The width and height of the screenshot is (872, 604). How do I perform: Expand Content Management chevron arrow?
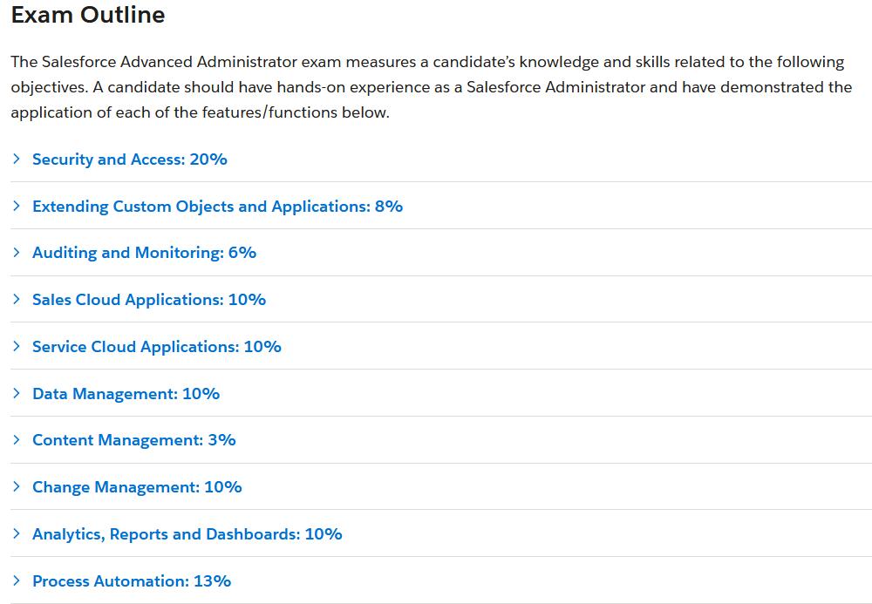coord(16,439)
